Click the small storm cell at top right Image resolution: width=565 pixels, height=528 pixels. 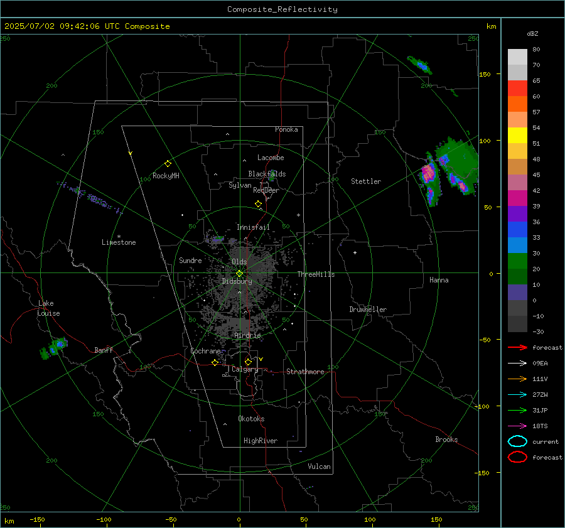[420, 65]
